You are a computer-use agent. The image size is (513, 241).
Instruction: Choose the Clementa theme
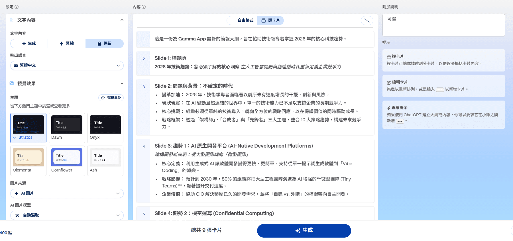(28, 161)
